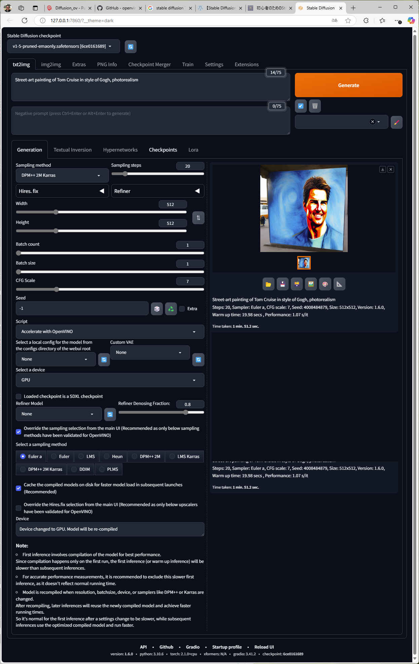Open the images output folder icon
Screen dimensions: 419x664
click(x=268, y=284)
